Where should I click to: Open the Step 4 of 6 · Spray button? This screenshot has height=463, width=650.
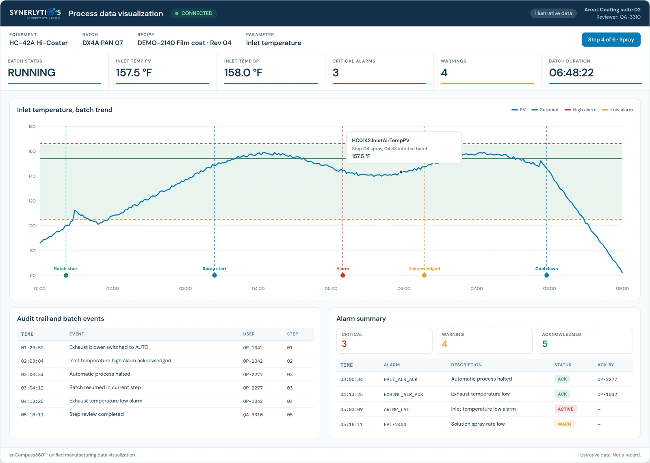611,40
